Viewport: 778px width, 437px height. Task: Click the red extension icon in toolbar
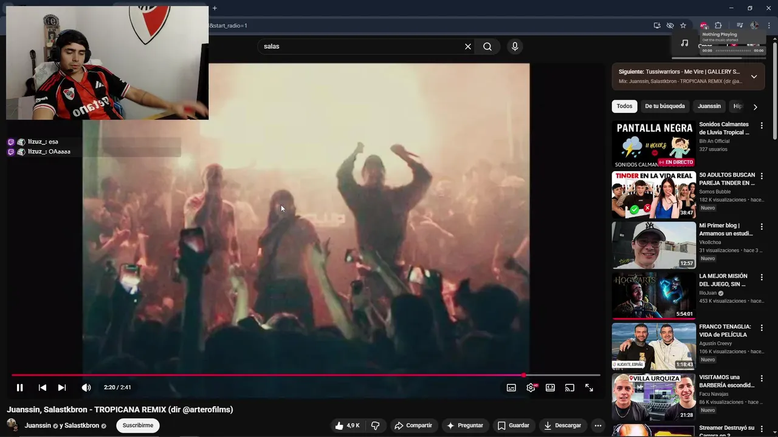pyautogui.click(x=703, y=25)
